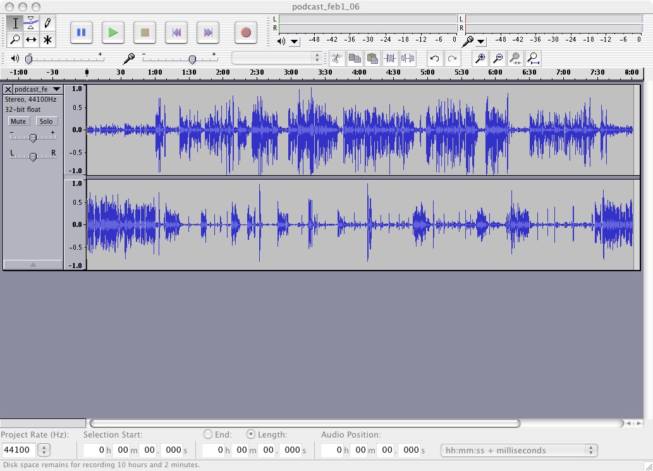The height and width of the screenshot is (471, 653).
Task: Select the Length radio button
Action: pos(251,434)
